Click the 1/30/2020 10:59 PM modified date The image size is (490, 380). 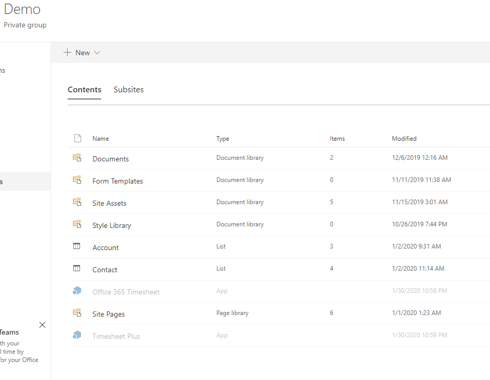coord(419,335)
